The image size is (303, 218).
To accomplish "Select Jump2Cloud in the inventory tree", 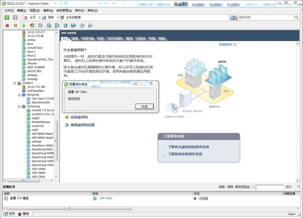I will (35, 48).
